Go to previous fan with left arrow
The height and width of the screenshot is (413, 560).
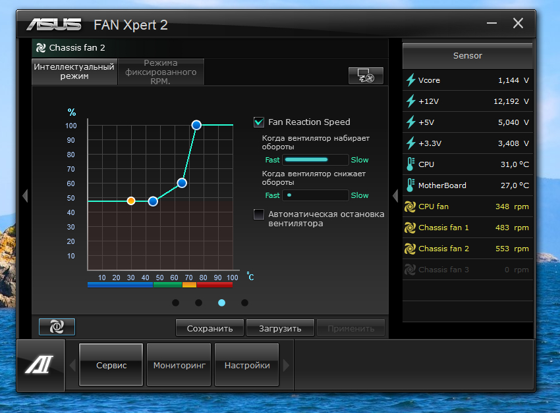point(25,195)
